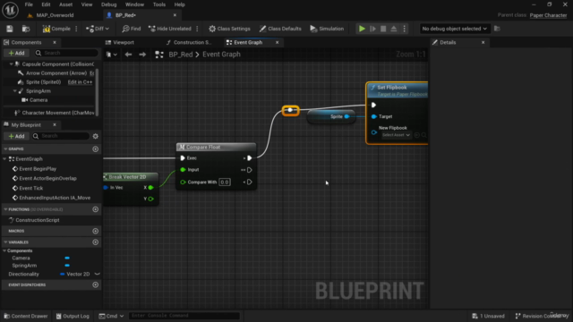This screenshot has width=573, height=322.
Task: Navigate forward in graph history
Action: (x=142, y=55)
